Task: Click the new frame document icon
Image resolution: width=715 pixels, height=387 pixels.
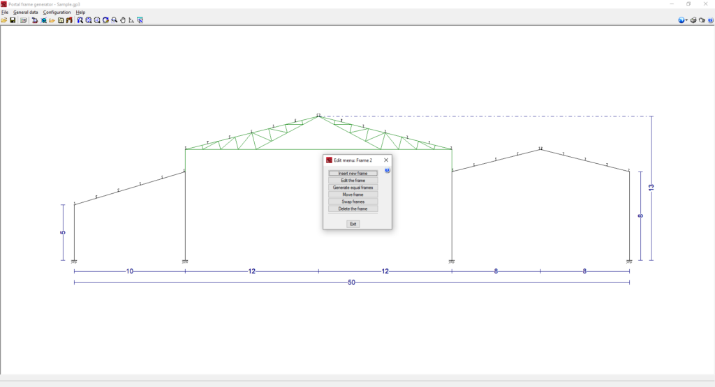Action: pos(35,20)
